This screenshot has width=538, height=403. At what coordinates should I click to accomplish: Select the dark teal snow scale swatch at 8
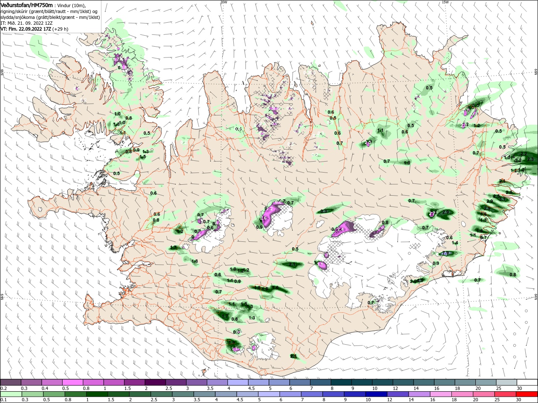point(341,382)
